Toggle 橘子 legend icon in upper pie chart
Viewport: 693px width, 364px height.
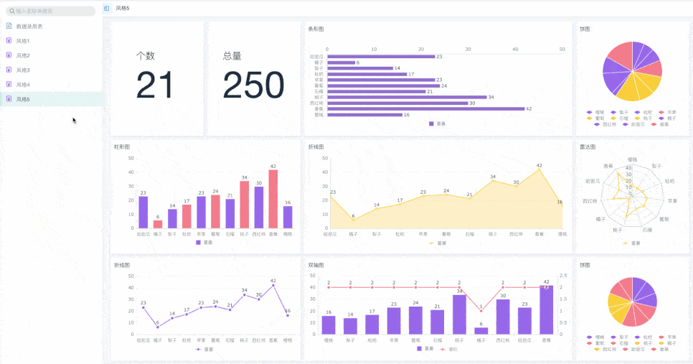tap(661, 118)
